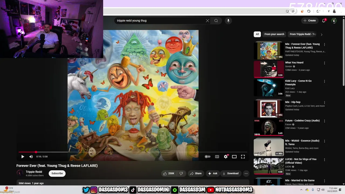Open the YouTube notifications bell
Image resolution: width=345 pixels, height=194 pixels.
[324, 20]
